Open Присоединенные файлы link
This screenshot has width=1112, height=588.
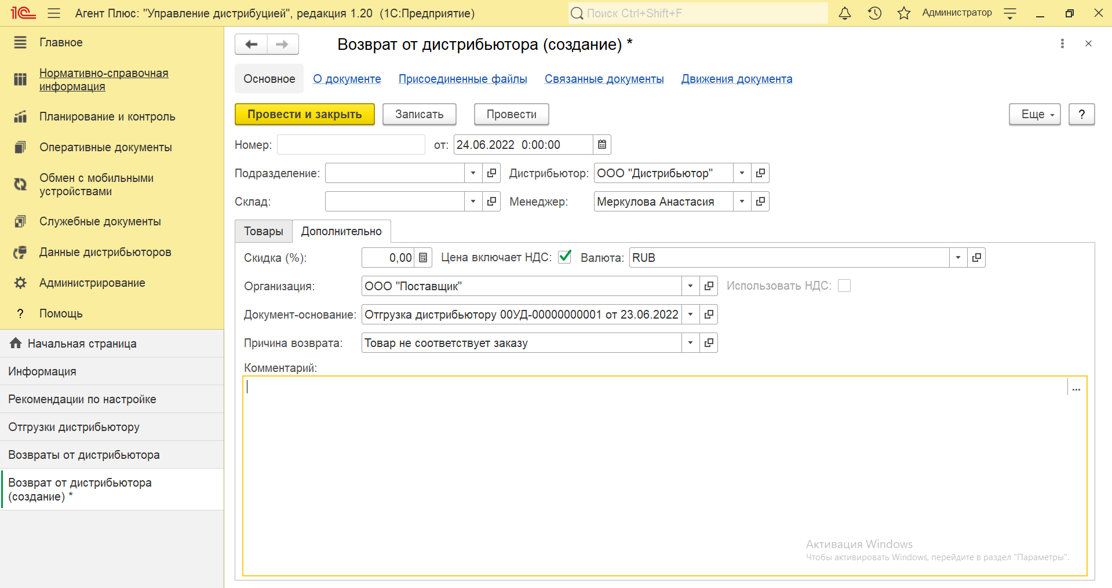click(x=463, y=79)
